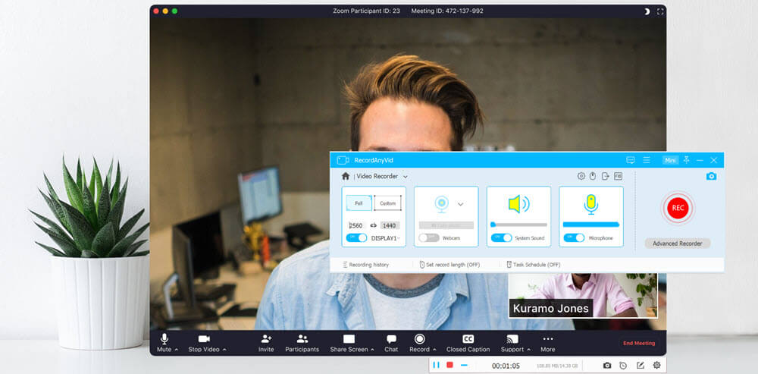
Task: Adjust the System Sound volume slider
Action: (x=518, y=225)
